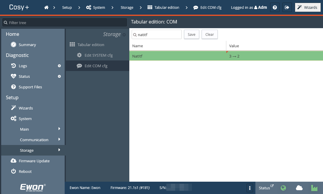Click the Firmware Update cloud download icon

14,161
